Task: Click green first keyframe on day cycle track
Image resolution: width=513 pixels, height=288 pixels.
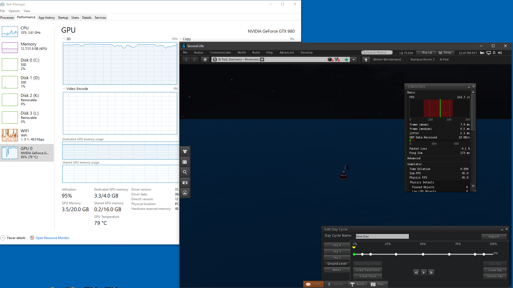Action: (354, 254)
